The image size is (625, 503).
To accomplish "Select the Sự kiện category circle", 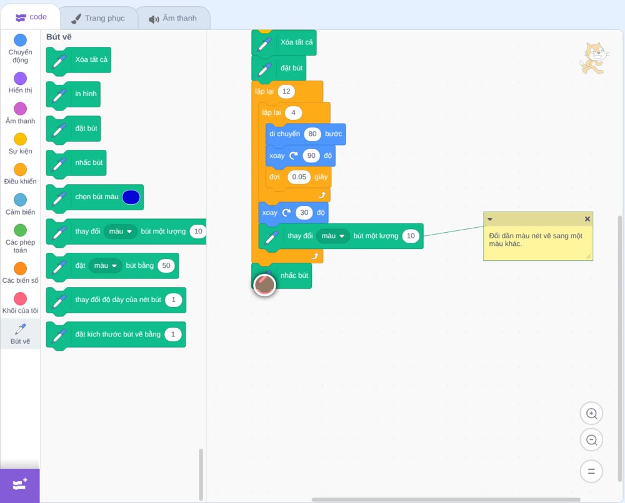I will pyautogui.click(x=20, y=139).
